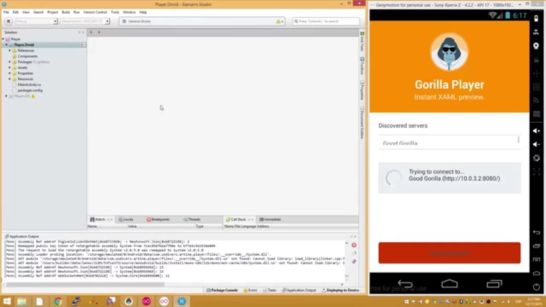Click Genymotion volume down icon
546x307 pixels.
pyautogui.click(x=537, y=145)
